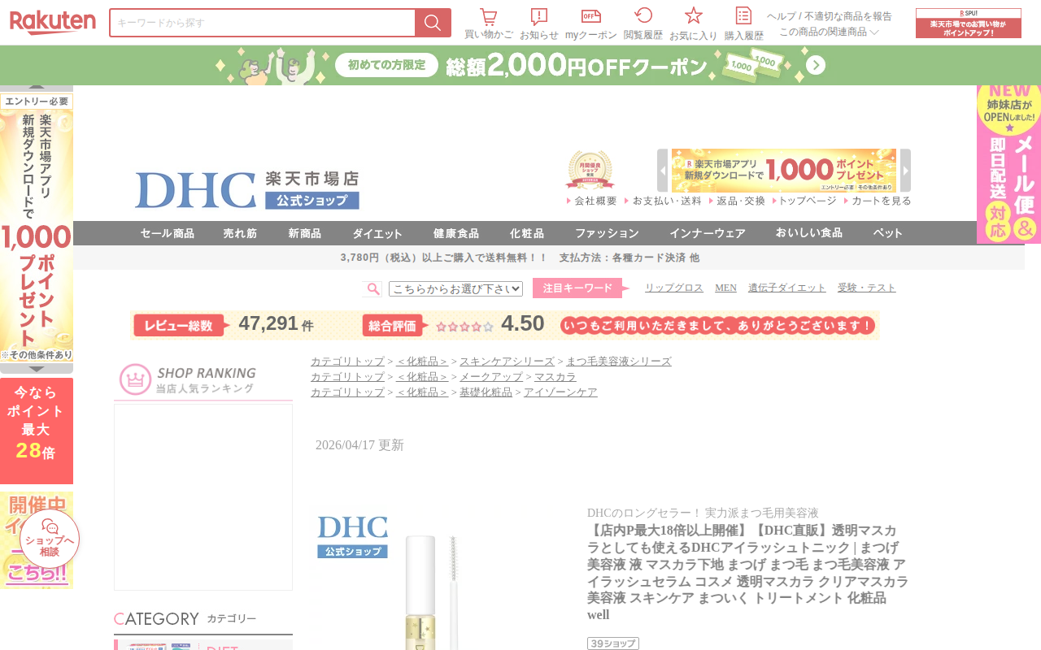This screenshot has height=650, width=1041.
Task: Open the shopping cart (買い物かご)
Action: click(489, 24)
